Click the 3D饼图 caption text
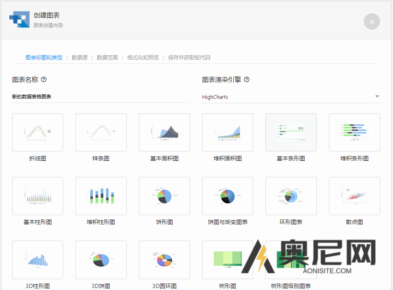Screen dimensions: 393x290 click(x=101, y=286)
